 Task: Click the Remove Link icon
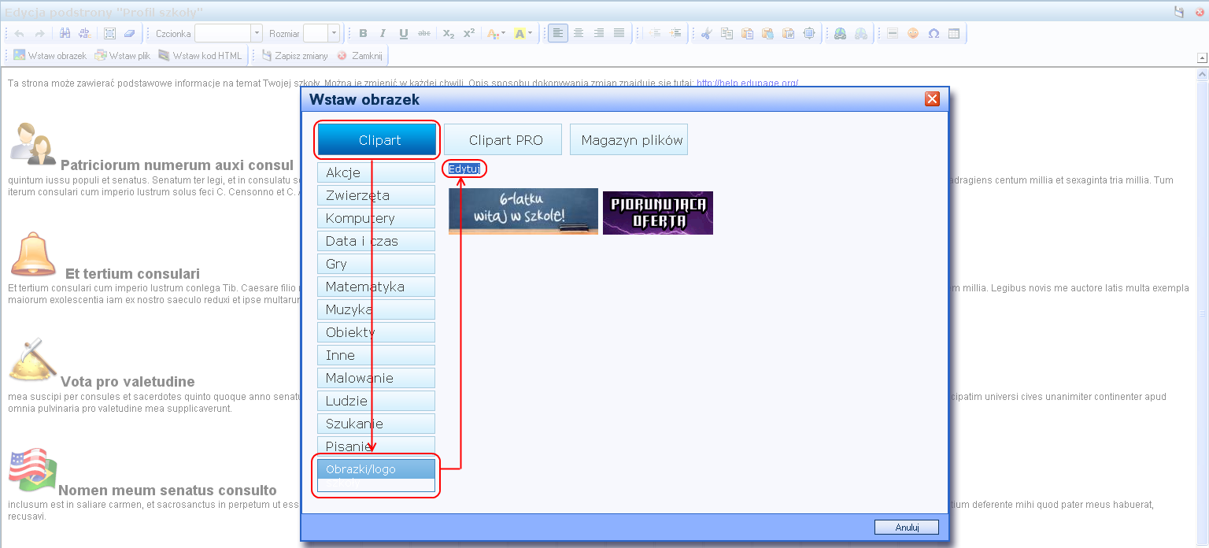861,33
